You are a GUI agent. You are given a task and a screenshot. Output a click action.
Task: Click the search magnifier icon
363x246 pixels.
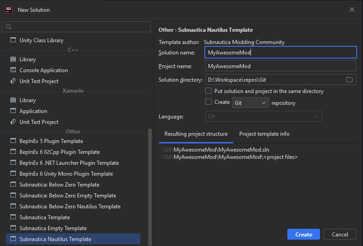(9, 27)
